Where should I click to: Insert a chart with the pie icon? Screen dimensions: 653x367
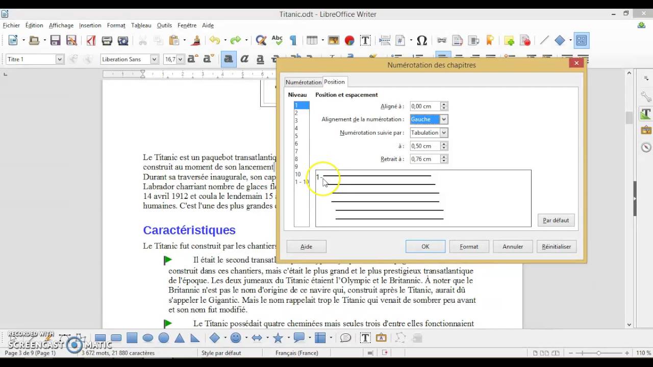point(349,41)
